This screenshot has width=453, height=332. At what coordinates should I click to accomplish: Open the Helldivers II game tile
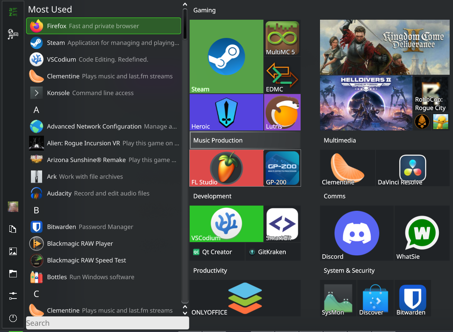coord(366,103)
